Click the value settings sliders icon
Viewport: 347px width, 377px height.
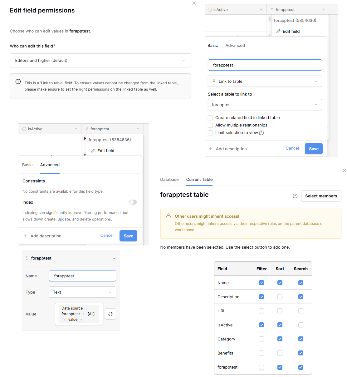110,314
